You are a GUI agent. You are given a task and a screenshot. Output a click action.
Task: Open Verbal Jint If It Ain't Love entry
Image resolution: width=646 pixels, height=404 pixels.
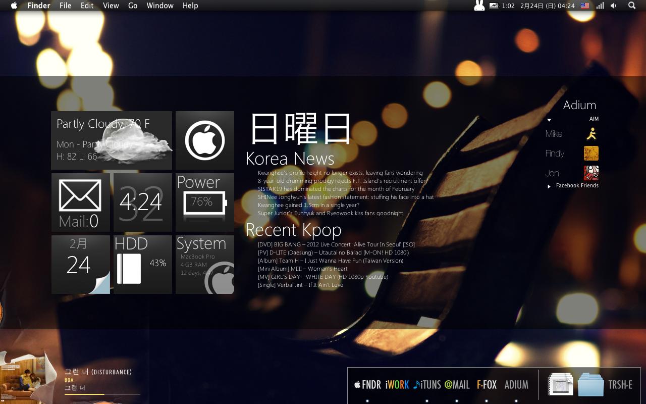(300, 285)
